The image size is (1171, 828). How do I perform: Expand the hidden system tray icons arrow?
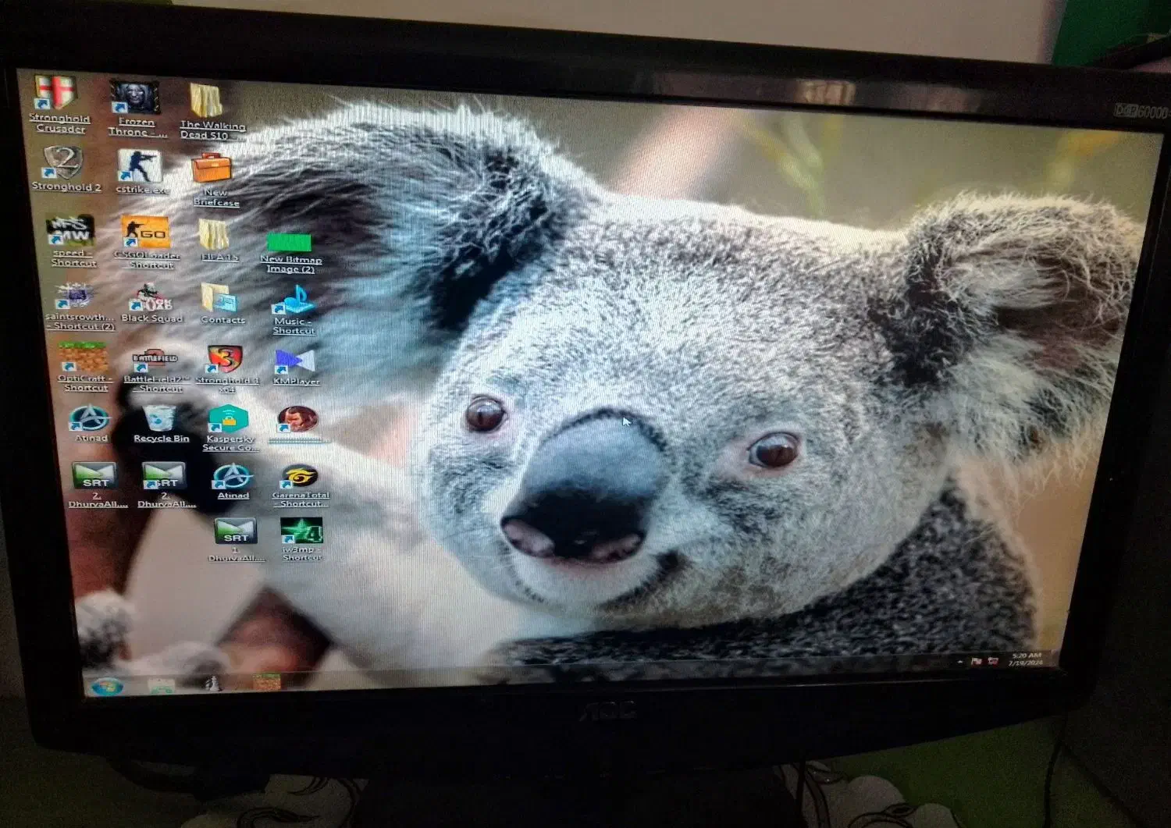coord(959,661)
